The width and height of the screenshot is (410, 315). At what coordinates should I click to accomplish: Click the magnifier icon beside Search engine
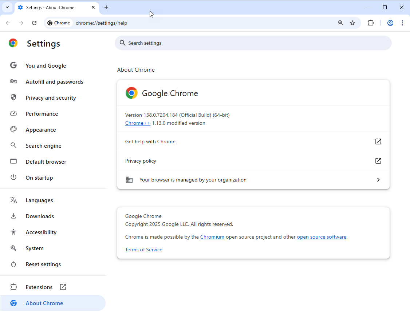(13, 145)
